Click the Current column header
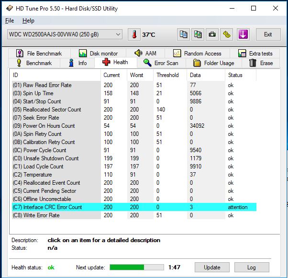This screenshot has height=278, width=288. tap(114, 75)
